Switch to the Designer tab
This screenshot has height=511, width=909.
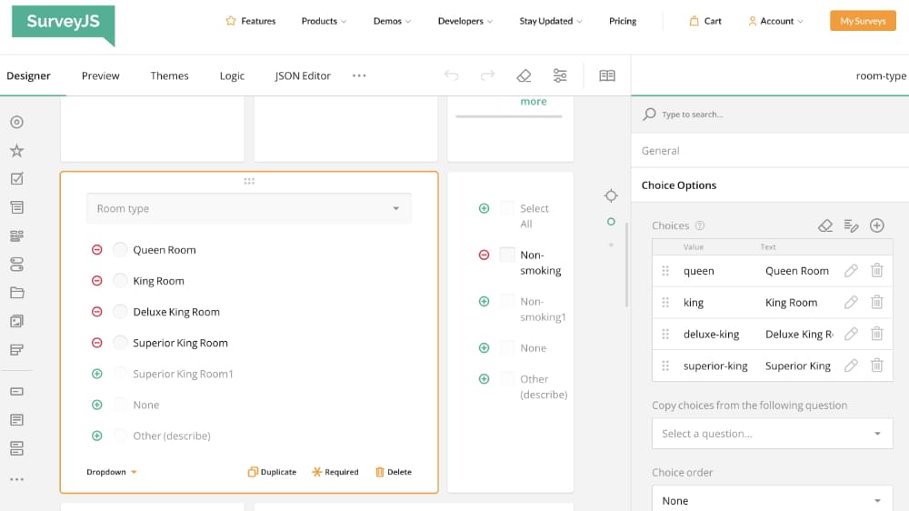click(28, 75)
